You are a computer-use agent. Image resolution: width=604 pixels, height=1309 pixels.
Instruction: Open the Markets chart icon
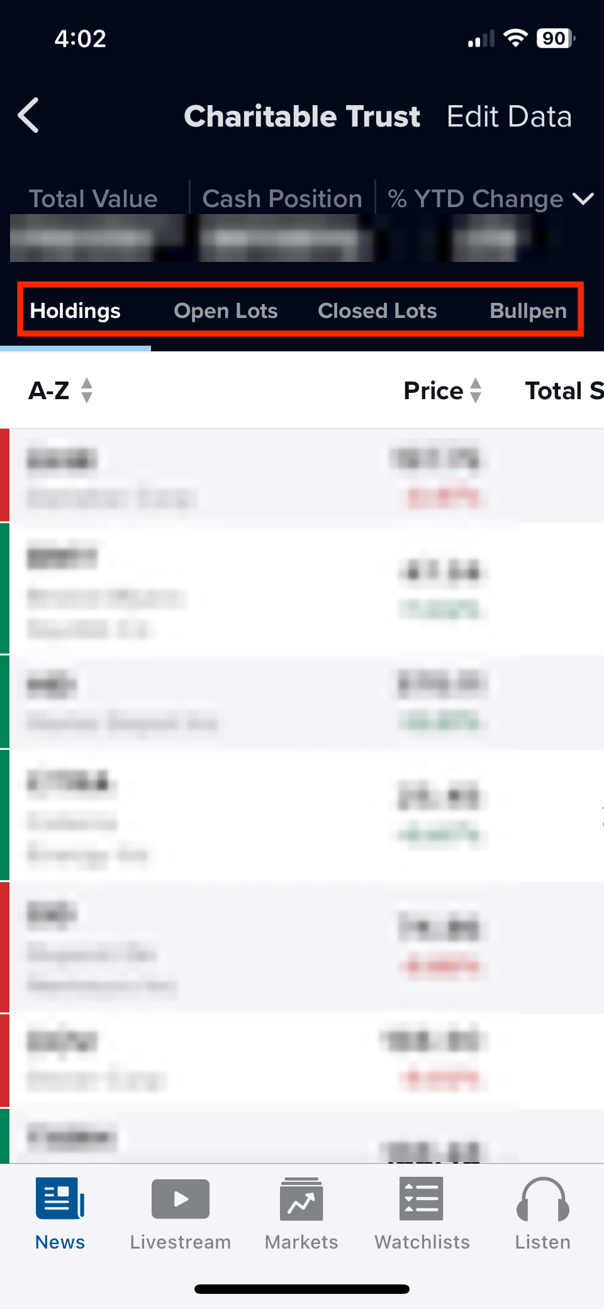pos(301,1199)
